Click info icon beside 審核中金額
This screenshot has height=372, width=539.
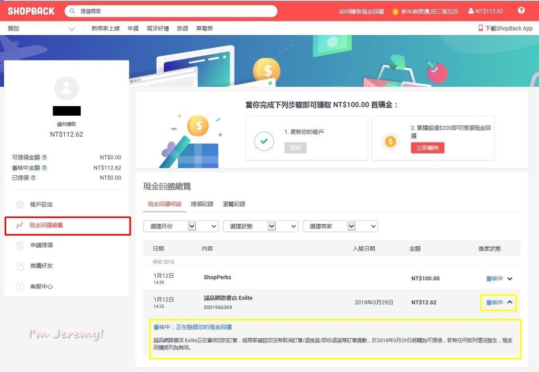(44, 168)
